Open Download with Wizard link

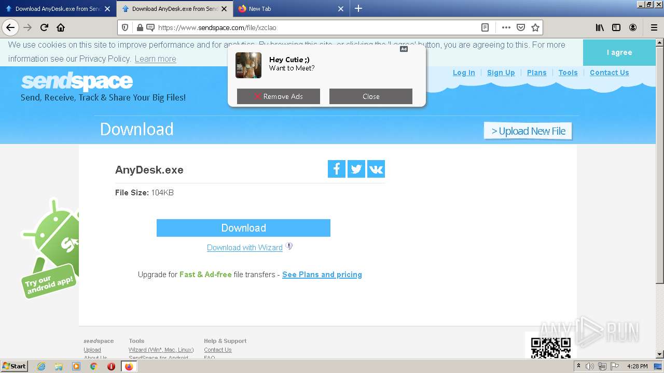pos(245,248)
